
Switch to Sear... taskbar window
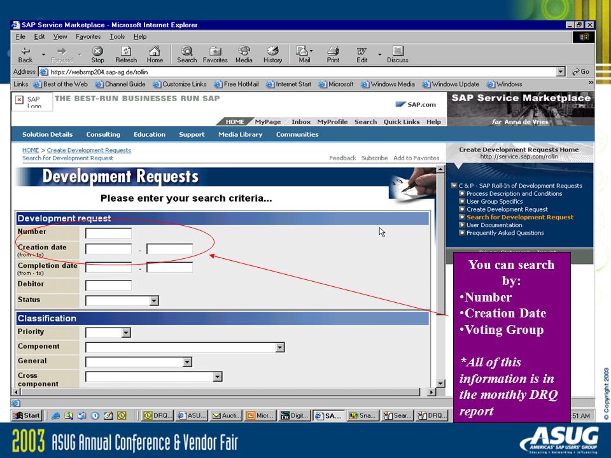point(397,415)
